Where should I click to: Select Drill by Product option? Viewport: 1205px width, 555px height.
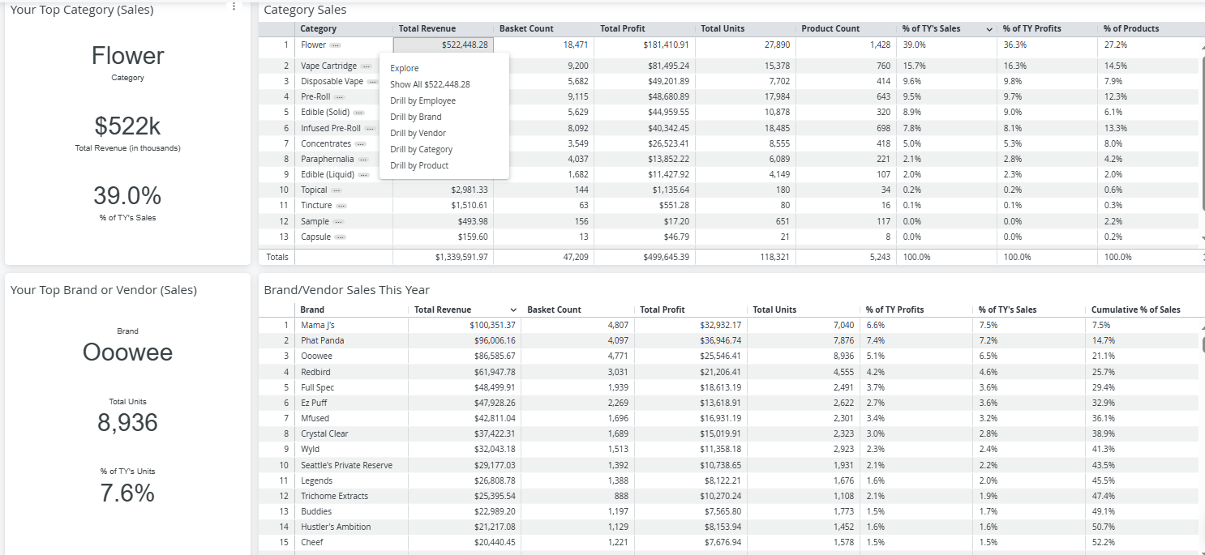pos(419,165)
